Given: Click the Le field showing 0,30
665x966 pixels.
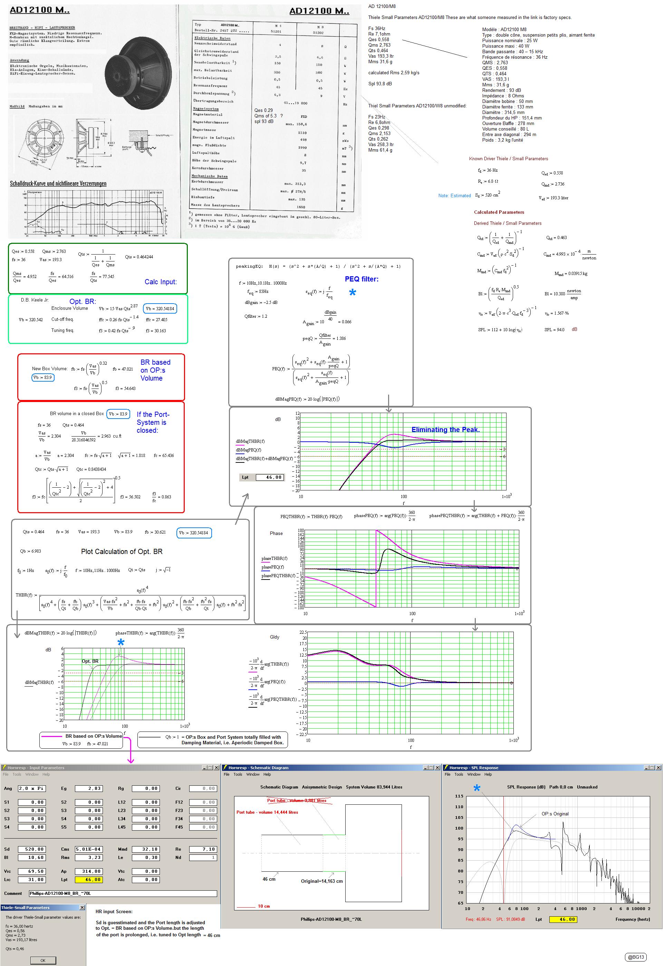Looking at the screenshot, I should tap(145, 858).
